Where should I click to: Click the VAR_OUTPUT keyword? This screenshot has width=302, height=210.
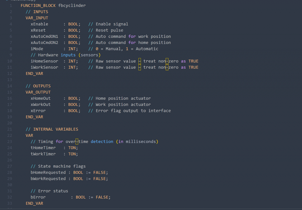(x=38, y=92)
